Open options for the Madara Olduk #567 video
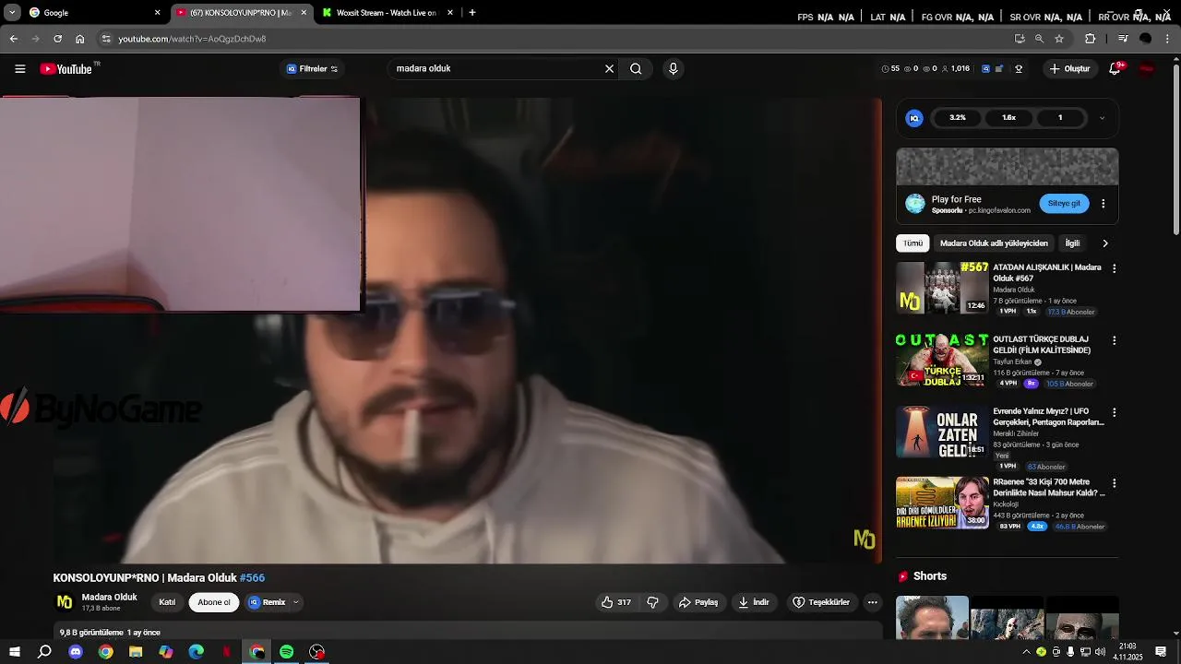 tap(1114, 268)
